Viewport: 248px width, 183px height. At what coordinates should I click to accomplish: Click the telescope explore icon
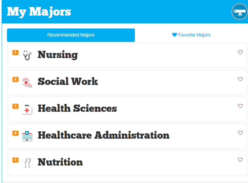[x=239, y=12]
